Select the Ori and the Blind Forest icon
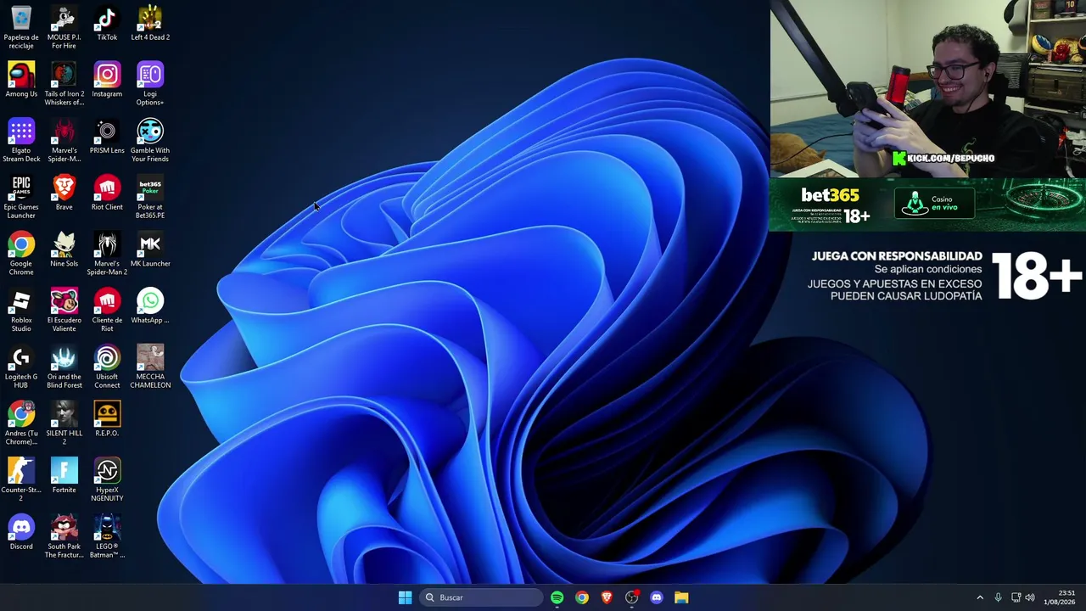Screen dimensions: 1086x611 coord(64,367)
